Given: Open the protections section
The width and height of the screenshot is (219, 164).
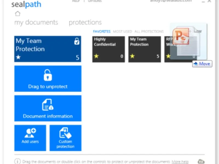Looking at the screenshot, I should point(85,22).
